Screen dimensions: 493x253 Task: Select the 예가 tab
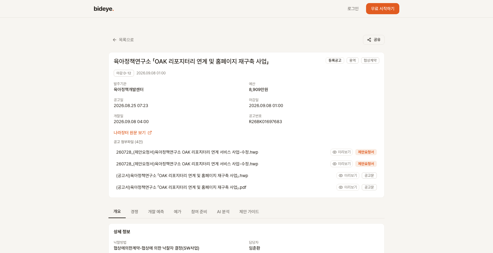tap(177, 212)
